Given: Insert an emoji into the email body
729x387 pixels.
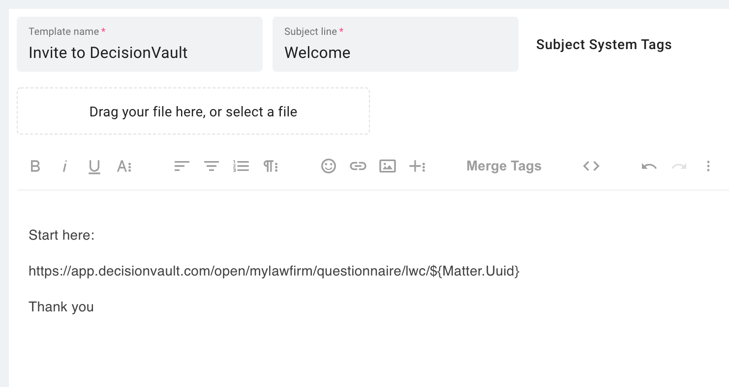Looking at the screenshot, I should pyautogui.click(x=328, y=166).
